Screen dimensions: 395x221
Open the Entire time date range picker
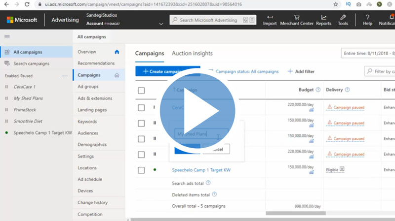[x=368, y=53]
